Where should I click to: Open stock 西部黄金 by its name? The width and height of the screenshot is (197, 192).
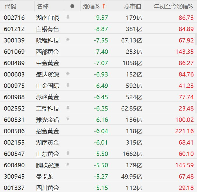pyautogui.click(x=48, y=52)
